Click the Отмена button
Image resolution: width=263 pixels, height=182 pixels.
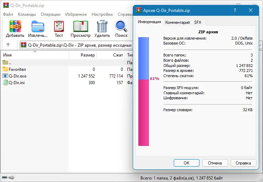click(215, 163)
